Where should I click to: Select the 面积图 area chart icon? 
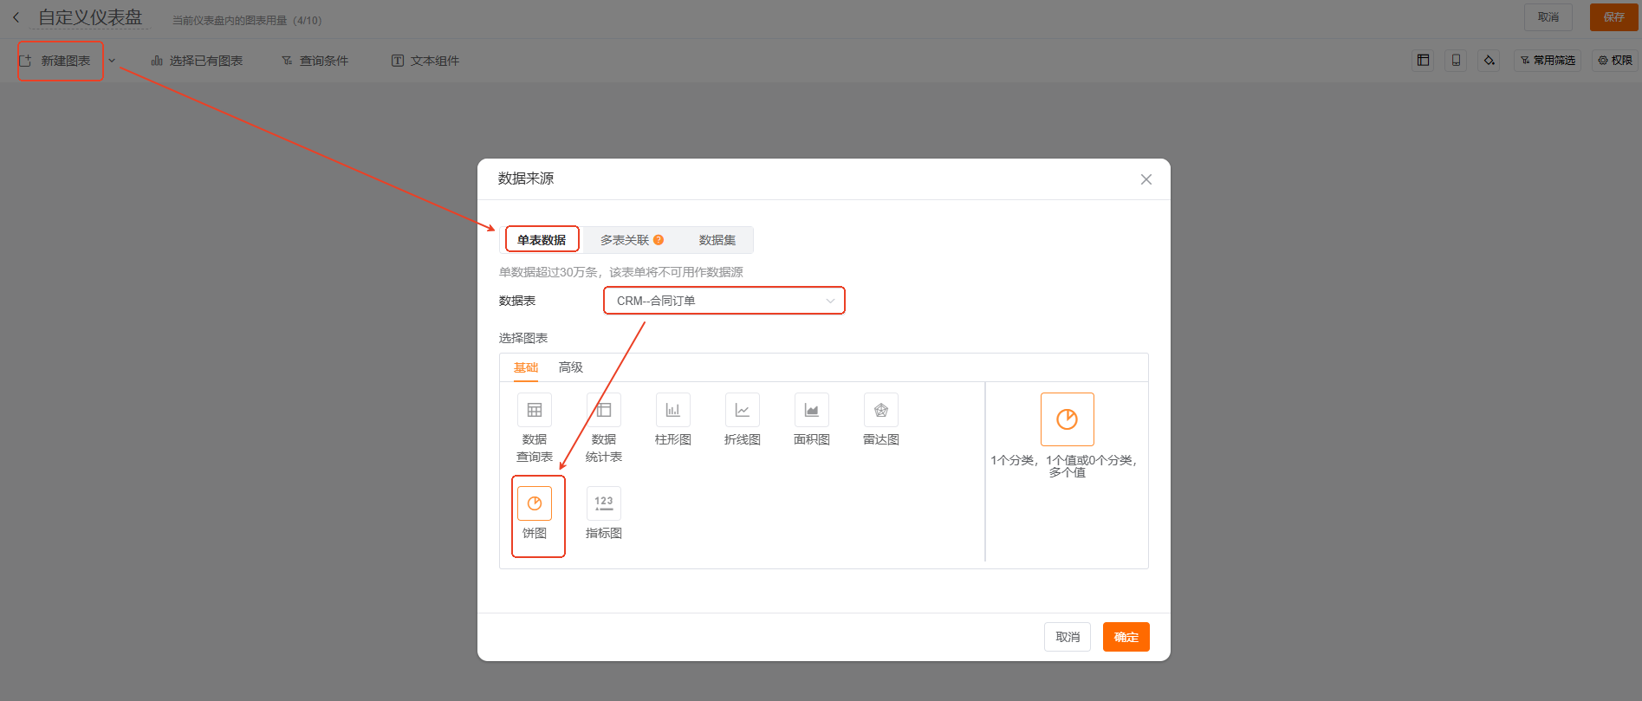[811, 411]
